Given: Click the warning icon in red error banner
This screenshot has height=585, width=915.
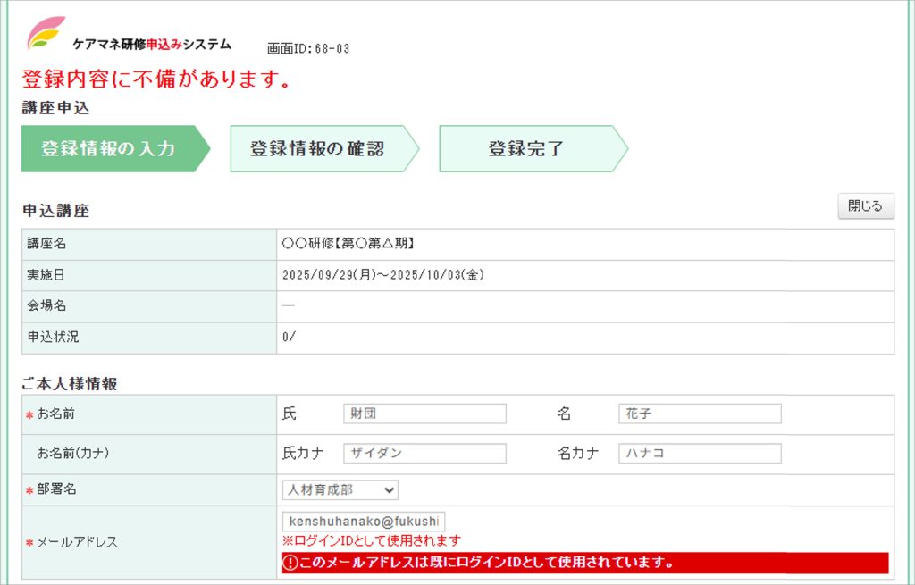Looking at the screenshot, I should (290, 563).
